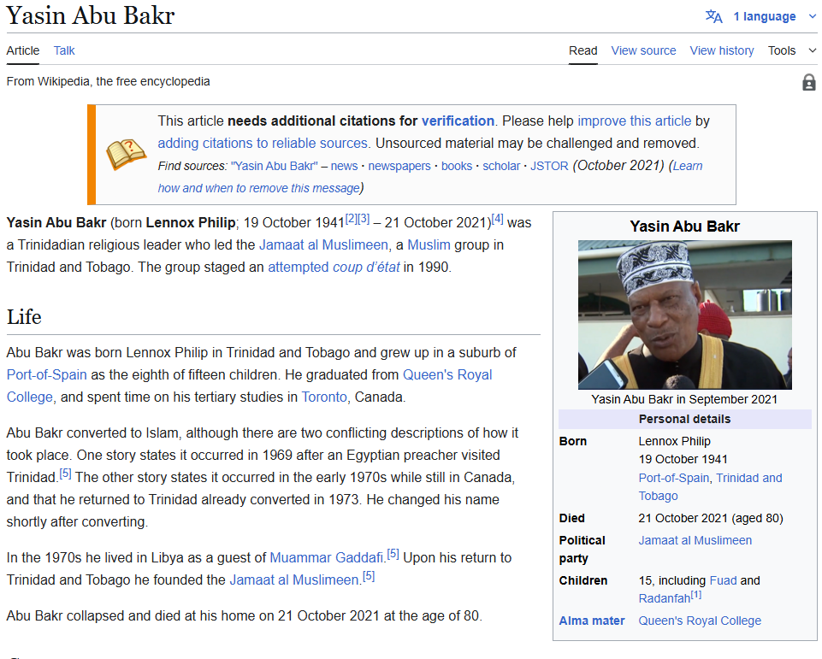Follow the Toronto link
The image size is (822, 659).
tap(324, 397)
